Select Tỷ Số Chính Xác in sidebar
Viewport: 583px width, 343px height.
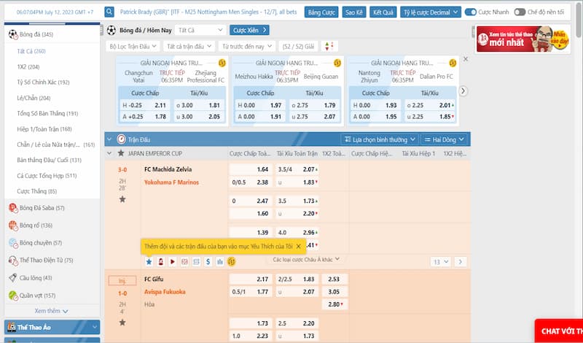pyautogui.click(x=43, y=82)
